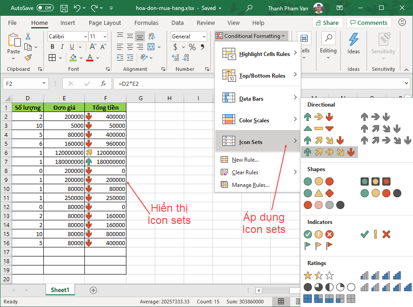Viewport: 413px width, 307px height.
Task: Click the new sheet plus button
Action: point(93,290)
